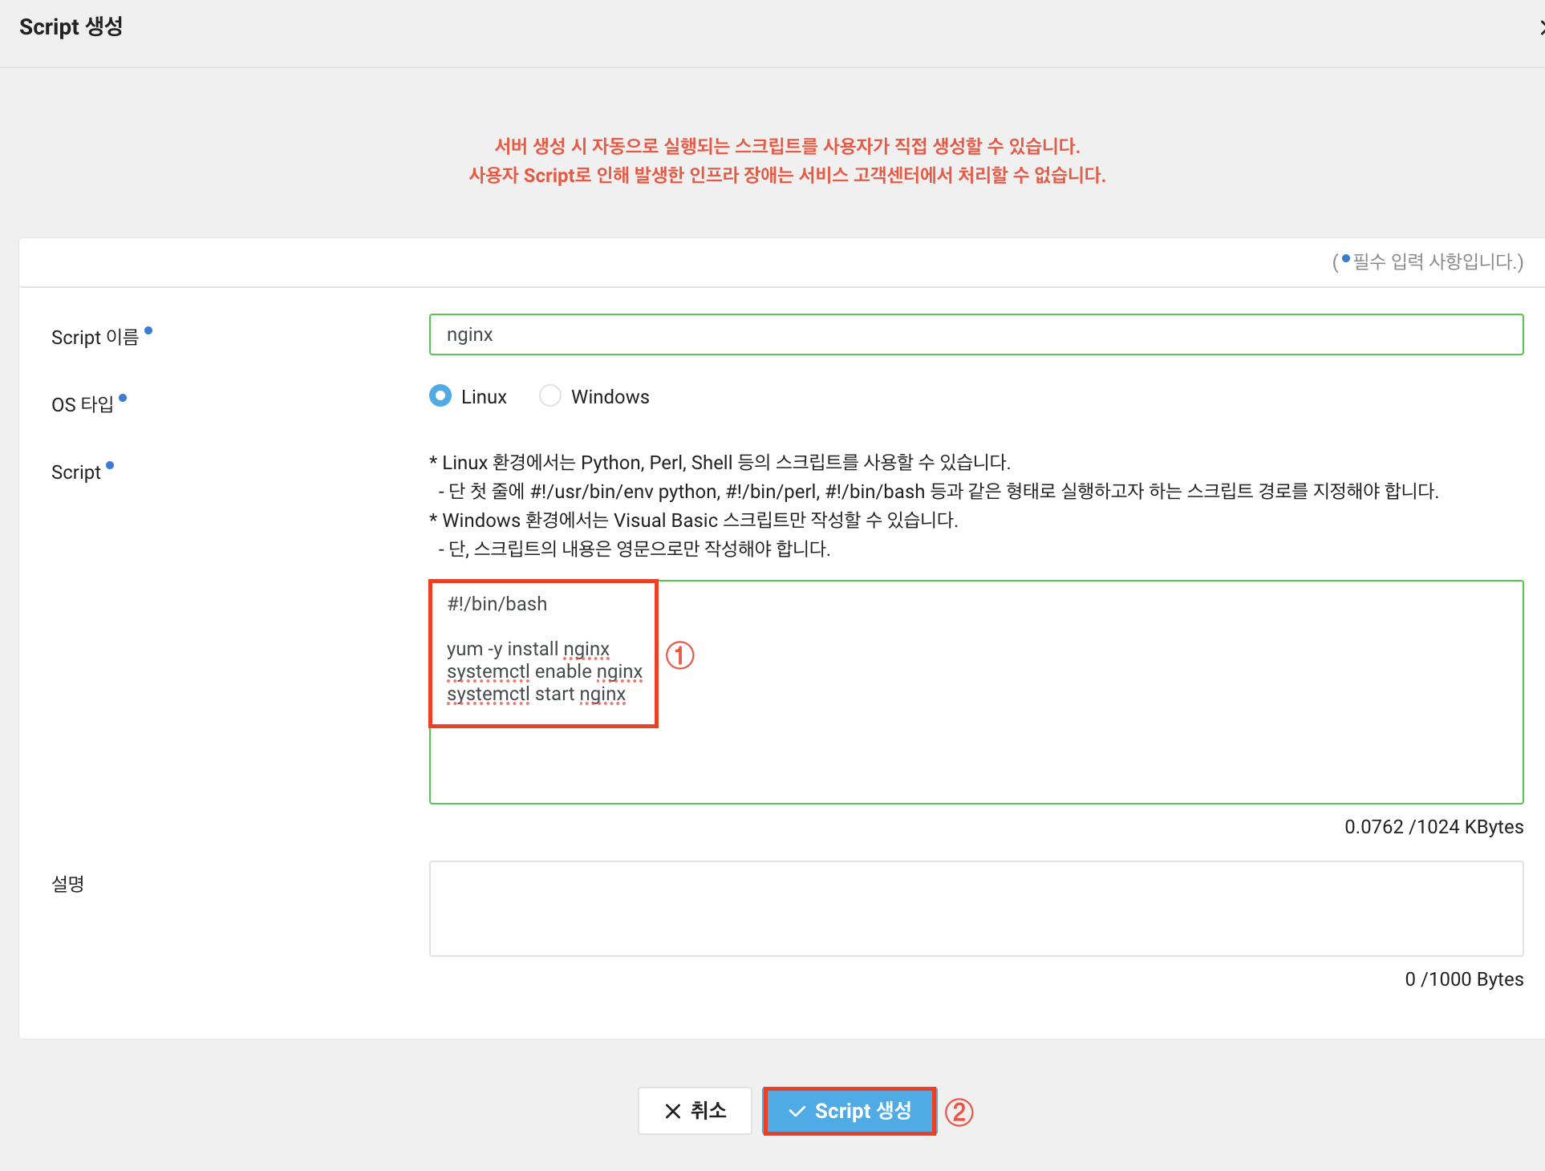Click the circled number 2 marker
Image resolution: width=1545 pixels, height=1171 pixels.
point(959,1112)
